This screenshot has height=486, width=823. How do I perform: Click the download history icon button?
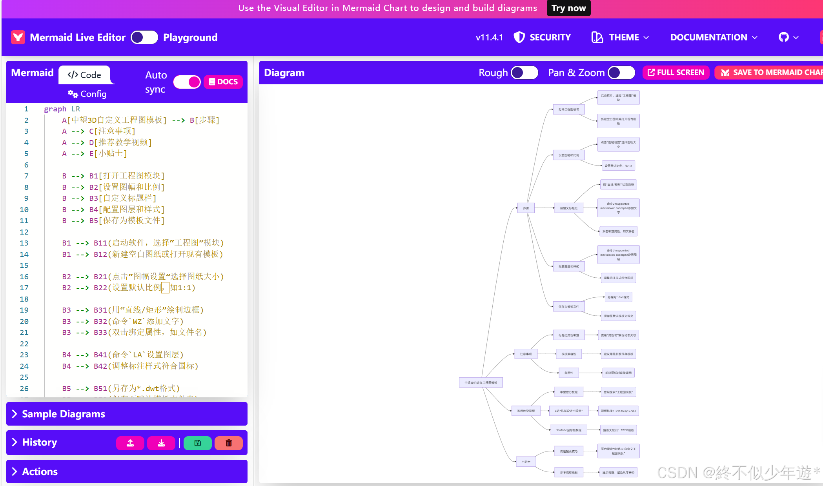pos(161,443)
